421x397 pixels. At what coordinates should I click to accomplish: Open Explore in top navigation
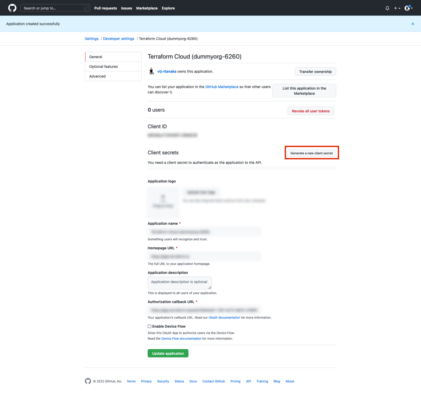click(168, 8)
